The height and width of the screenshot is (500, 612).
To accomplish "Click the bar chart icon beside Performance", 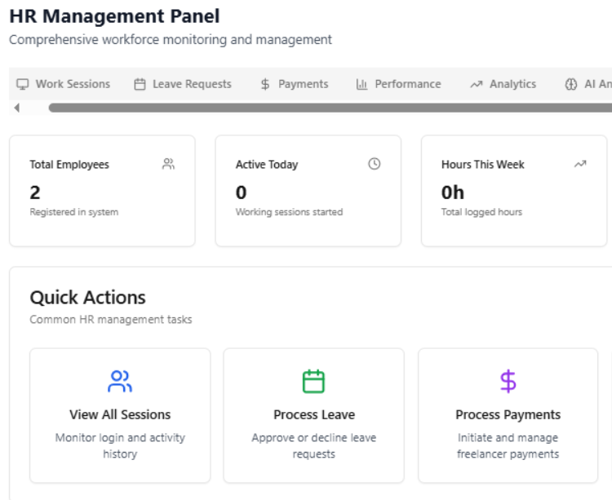I will (x=361, y=84).
